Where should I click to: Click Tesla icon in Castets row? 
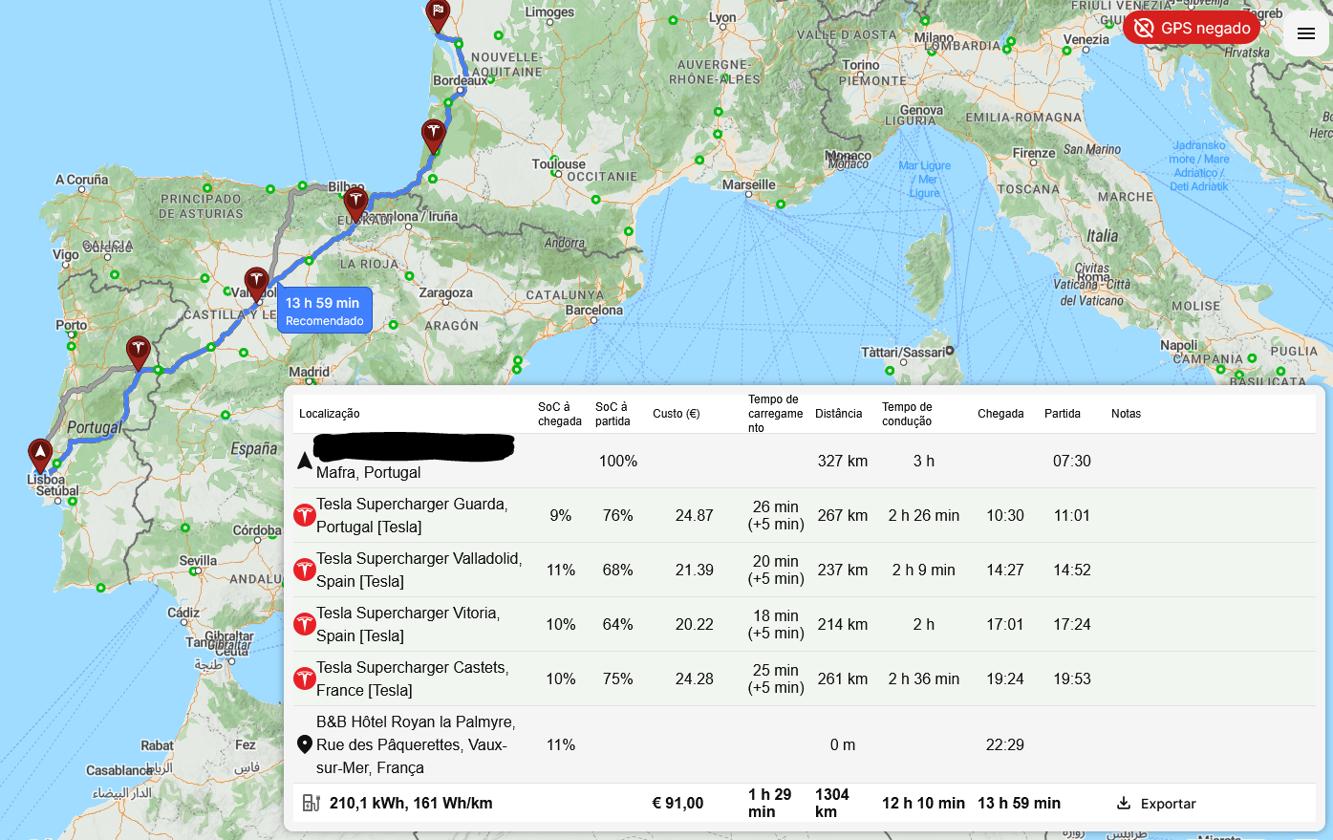coord(304,678)
